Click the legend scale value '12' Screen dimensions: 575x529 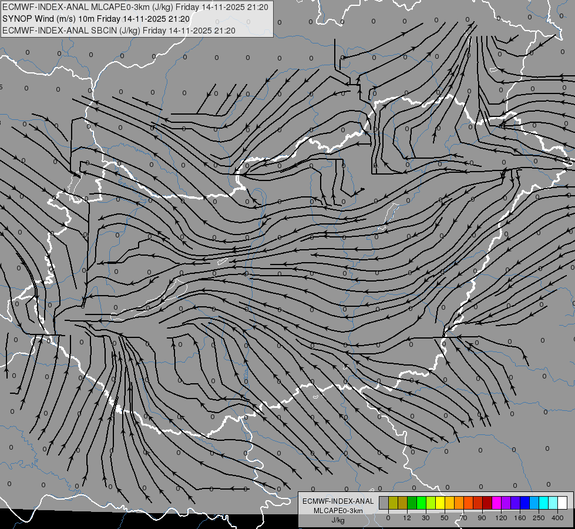[406, 518]
